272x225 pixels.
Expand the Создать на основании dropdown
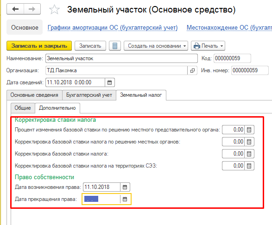pyautogui.click(x=156, y=46)
